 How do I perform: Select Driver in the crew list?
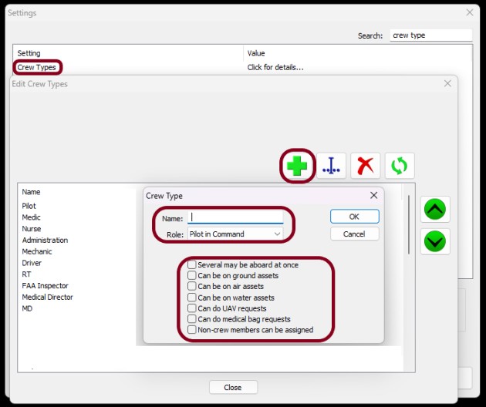(32, 263)
